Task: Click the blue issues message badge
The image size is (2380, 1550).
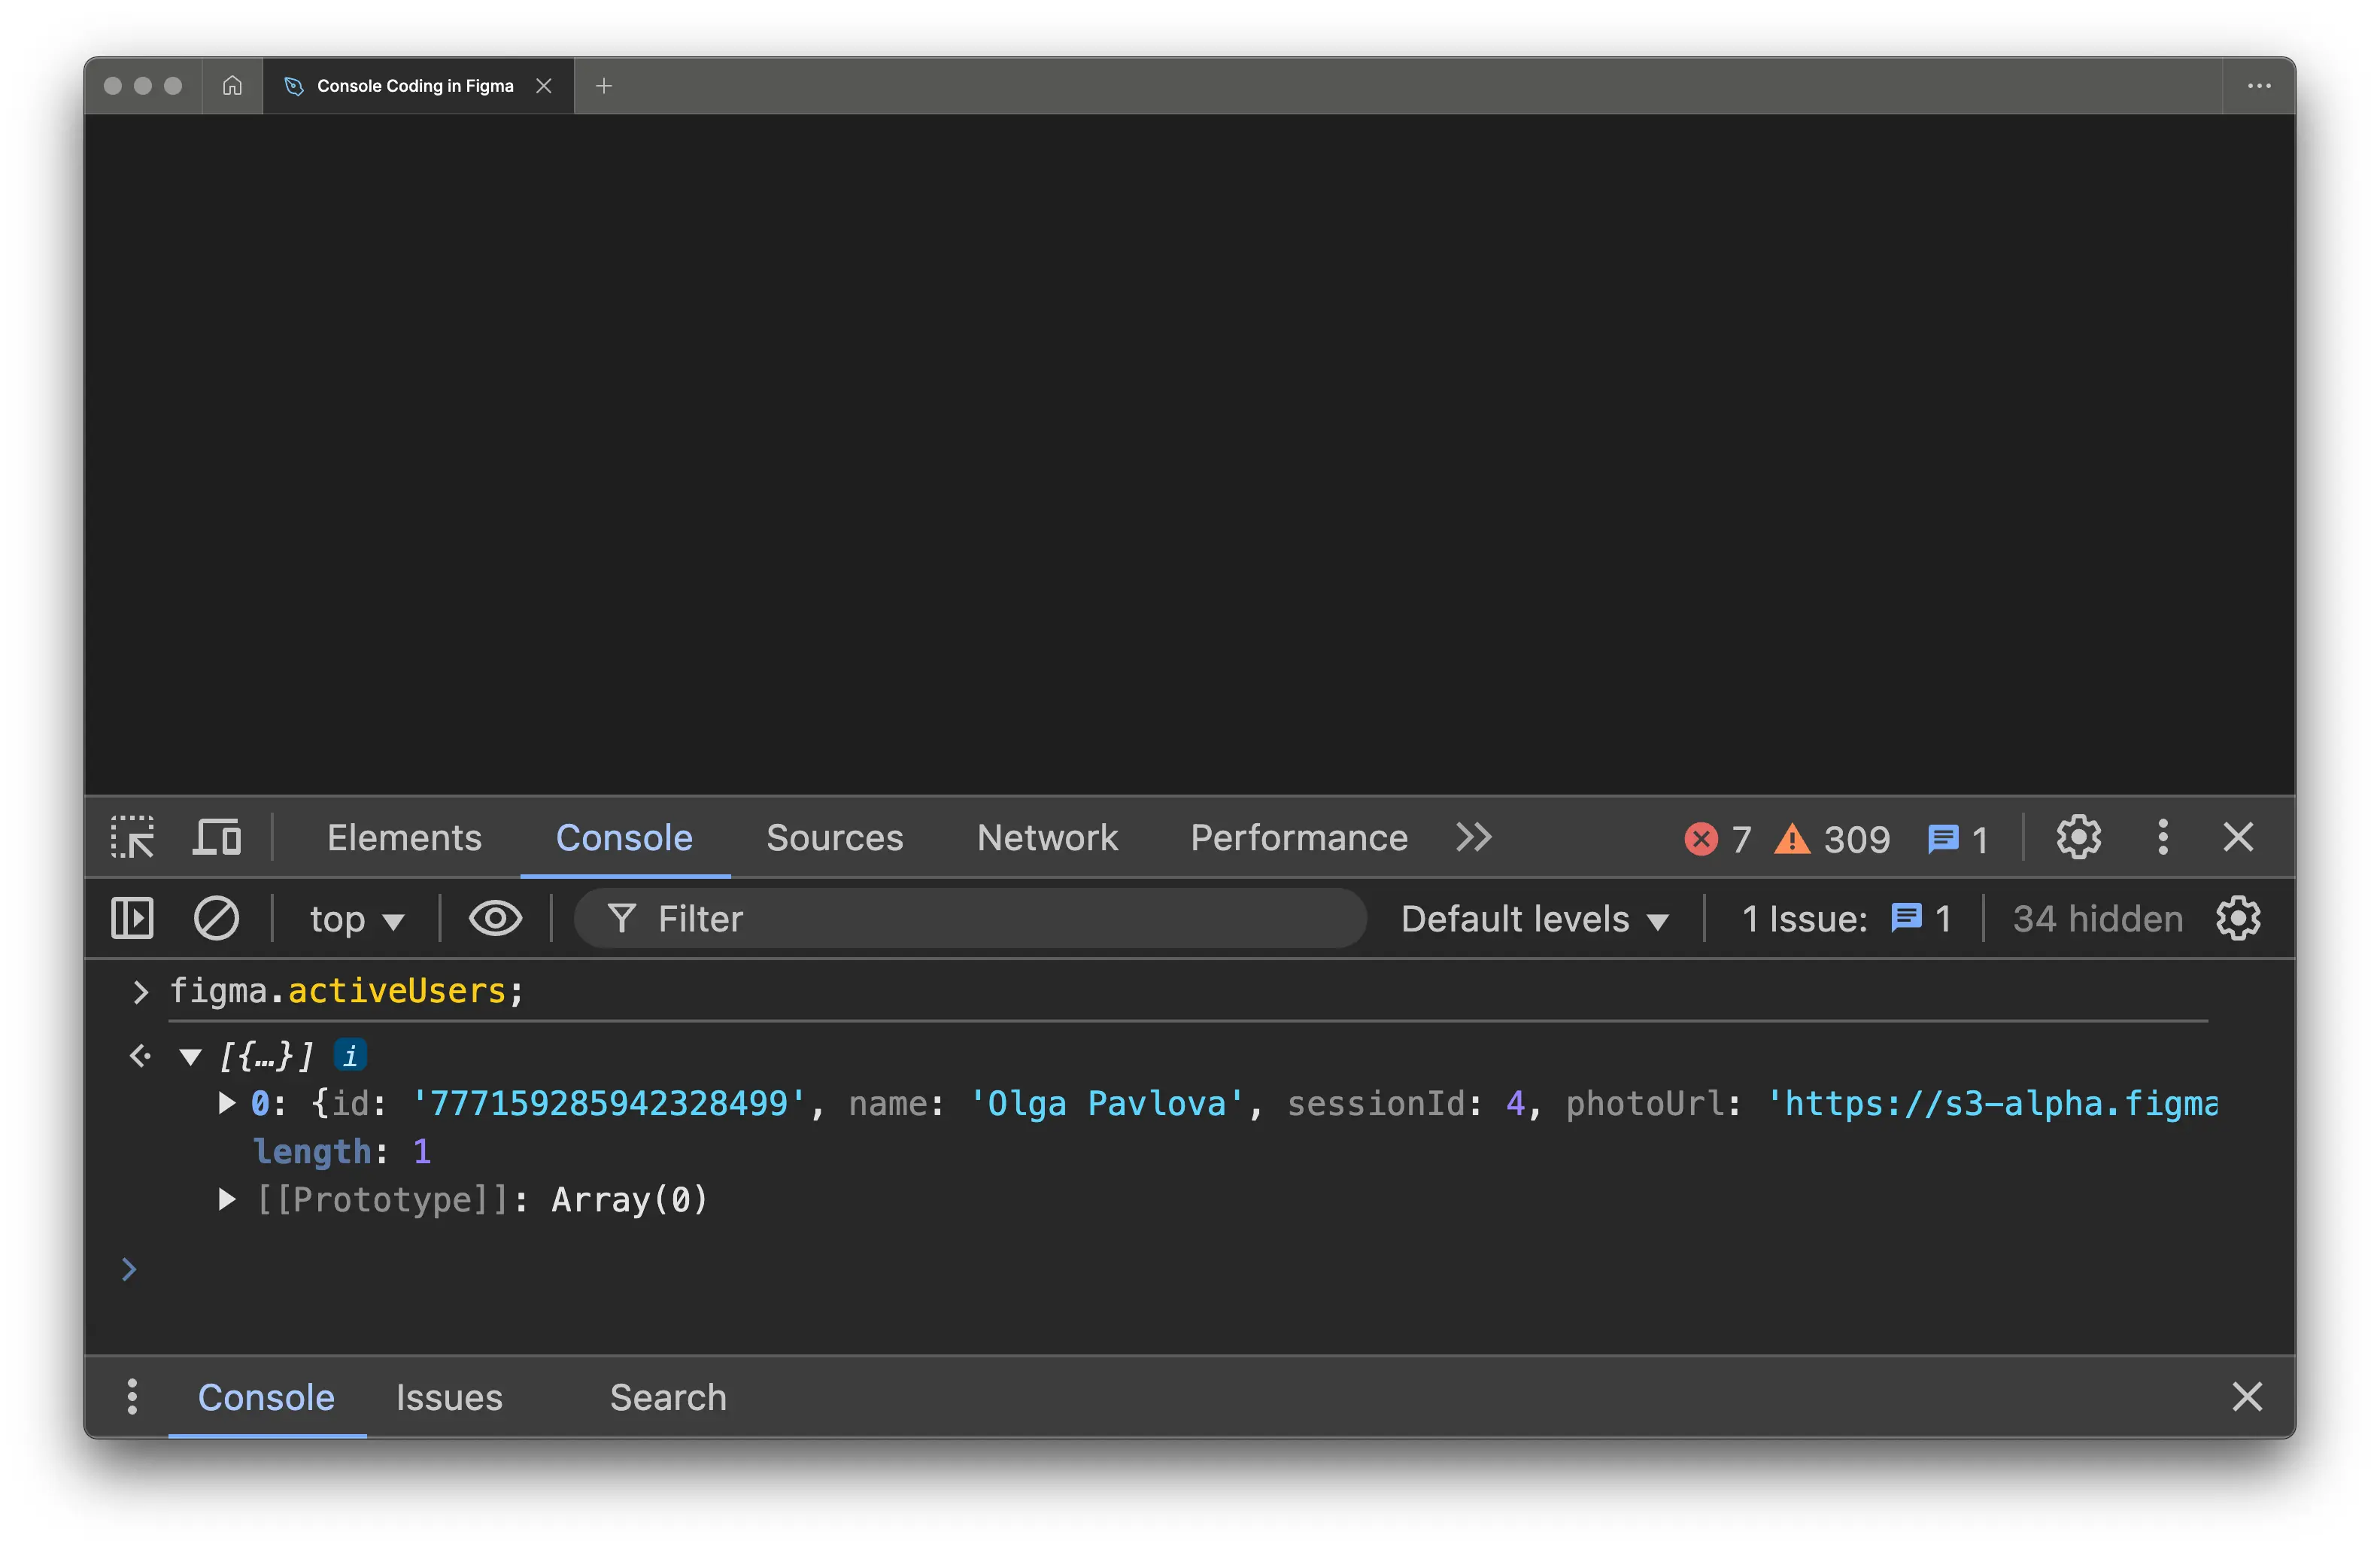Action: click(1957, 839)
